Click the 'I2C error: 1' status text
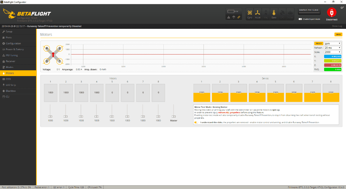Viewport: 346px width, 189px height. [59, 187]
